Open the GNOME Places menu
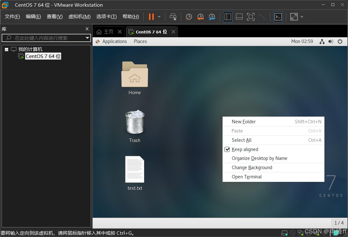The image size is (348, 237). point(140,41)
